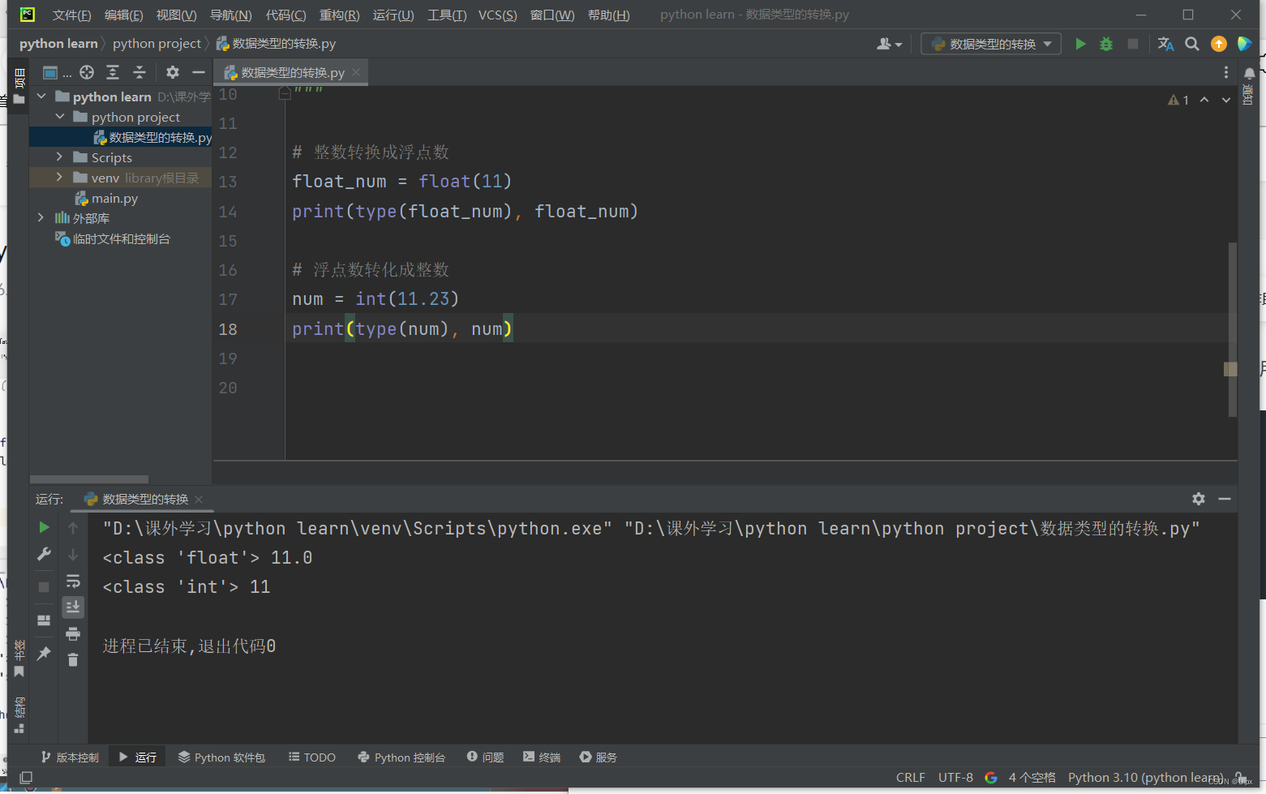
Task: Open the run configuration dropdown 数据类型的转换
Action: [x=990, y=44]
